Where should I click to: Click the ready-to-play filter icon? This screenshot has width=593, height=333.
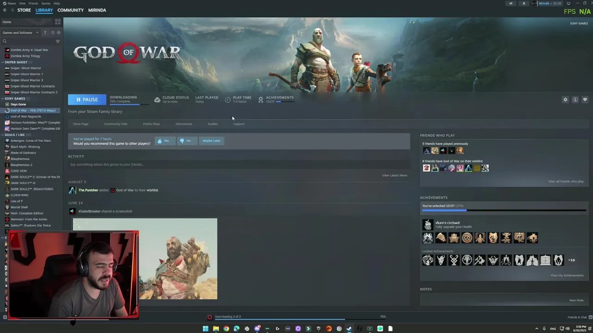coord(58,32)
